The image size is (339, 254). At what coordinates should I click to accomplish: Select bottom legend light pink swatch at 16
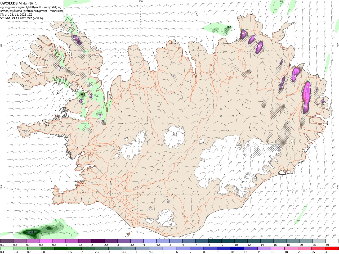tap(278, 248)
